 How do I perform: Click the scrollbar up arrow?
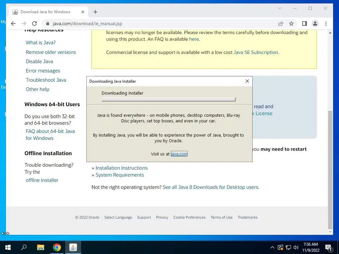coord(330,33)
